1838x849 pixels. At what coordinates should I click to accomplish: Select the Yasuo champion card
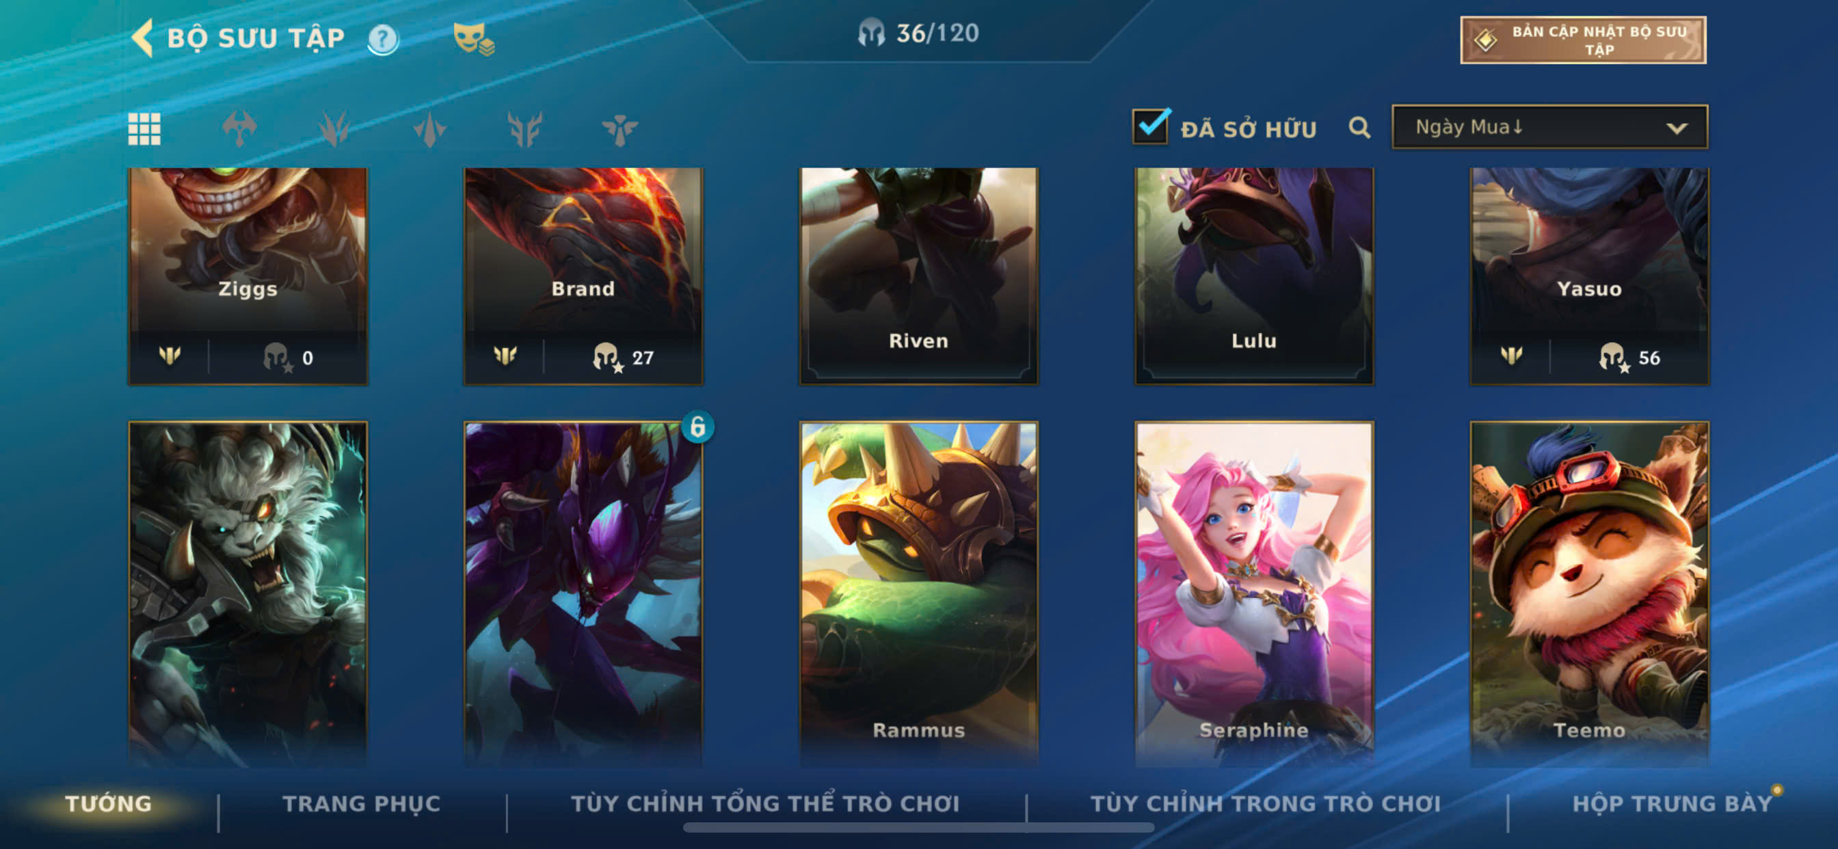click(1589, 276)
